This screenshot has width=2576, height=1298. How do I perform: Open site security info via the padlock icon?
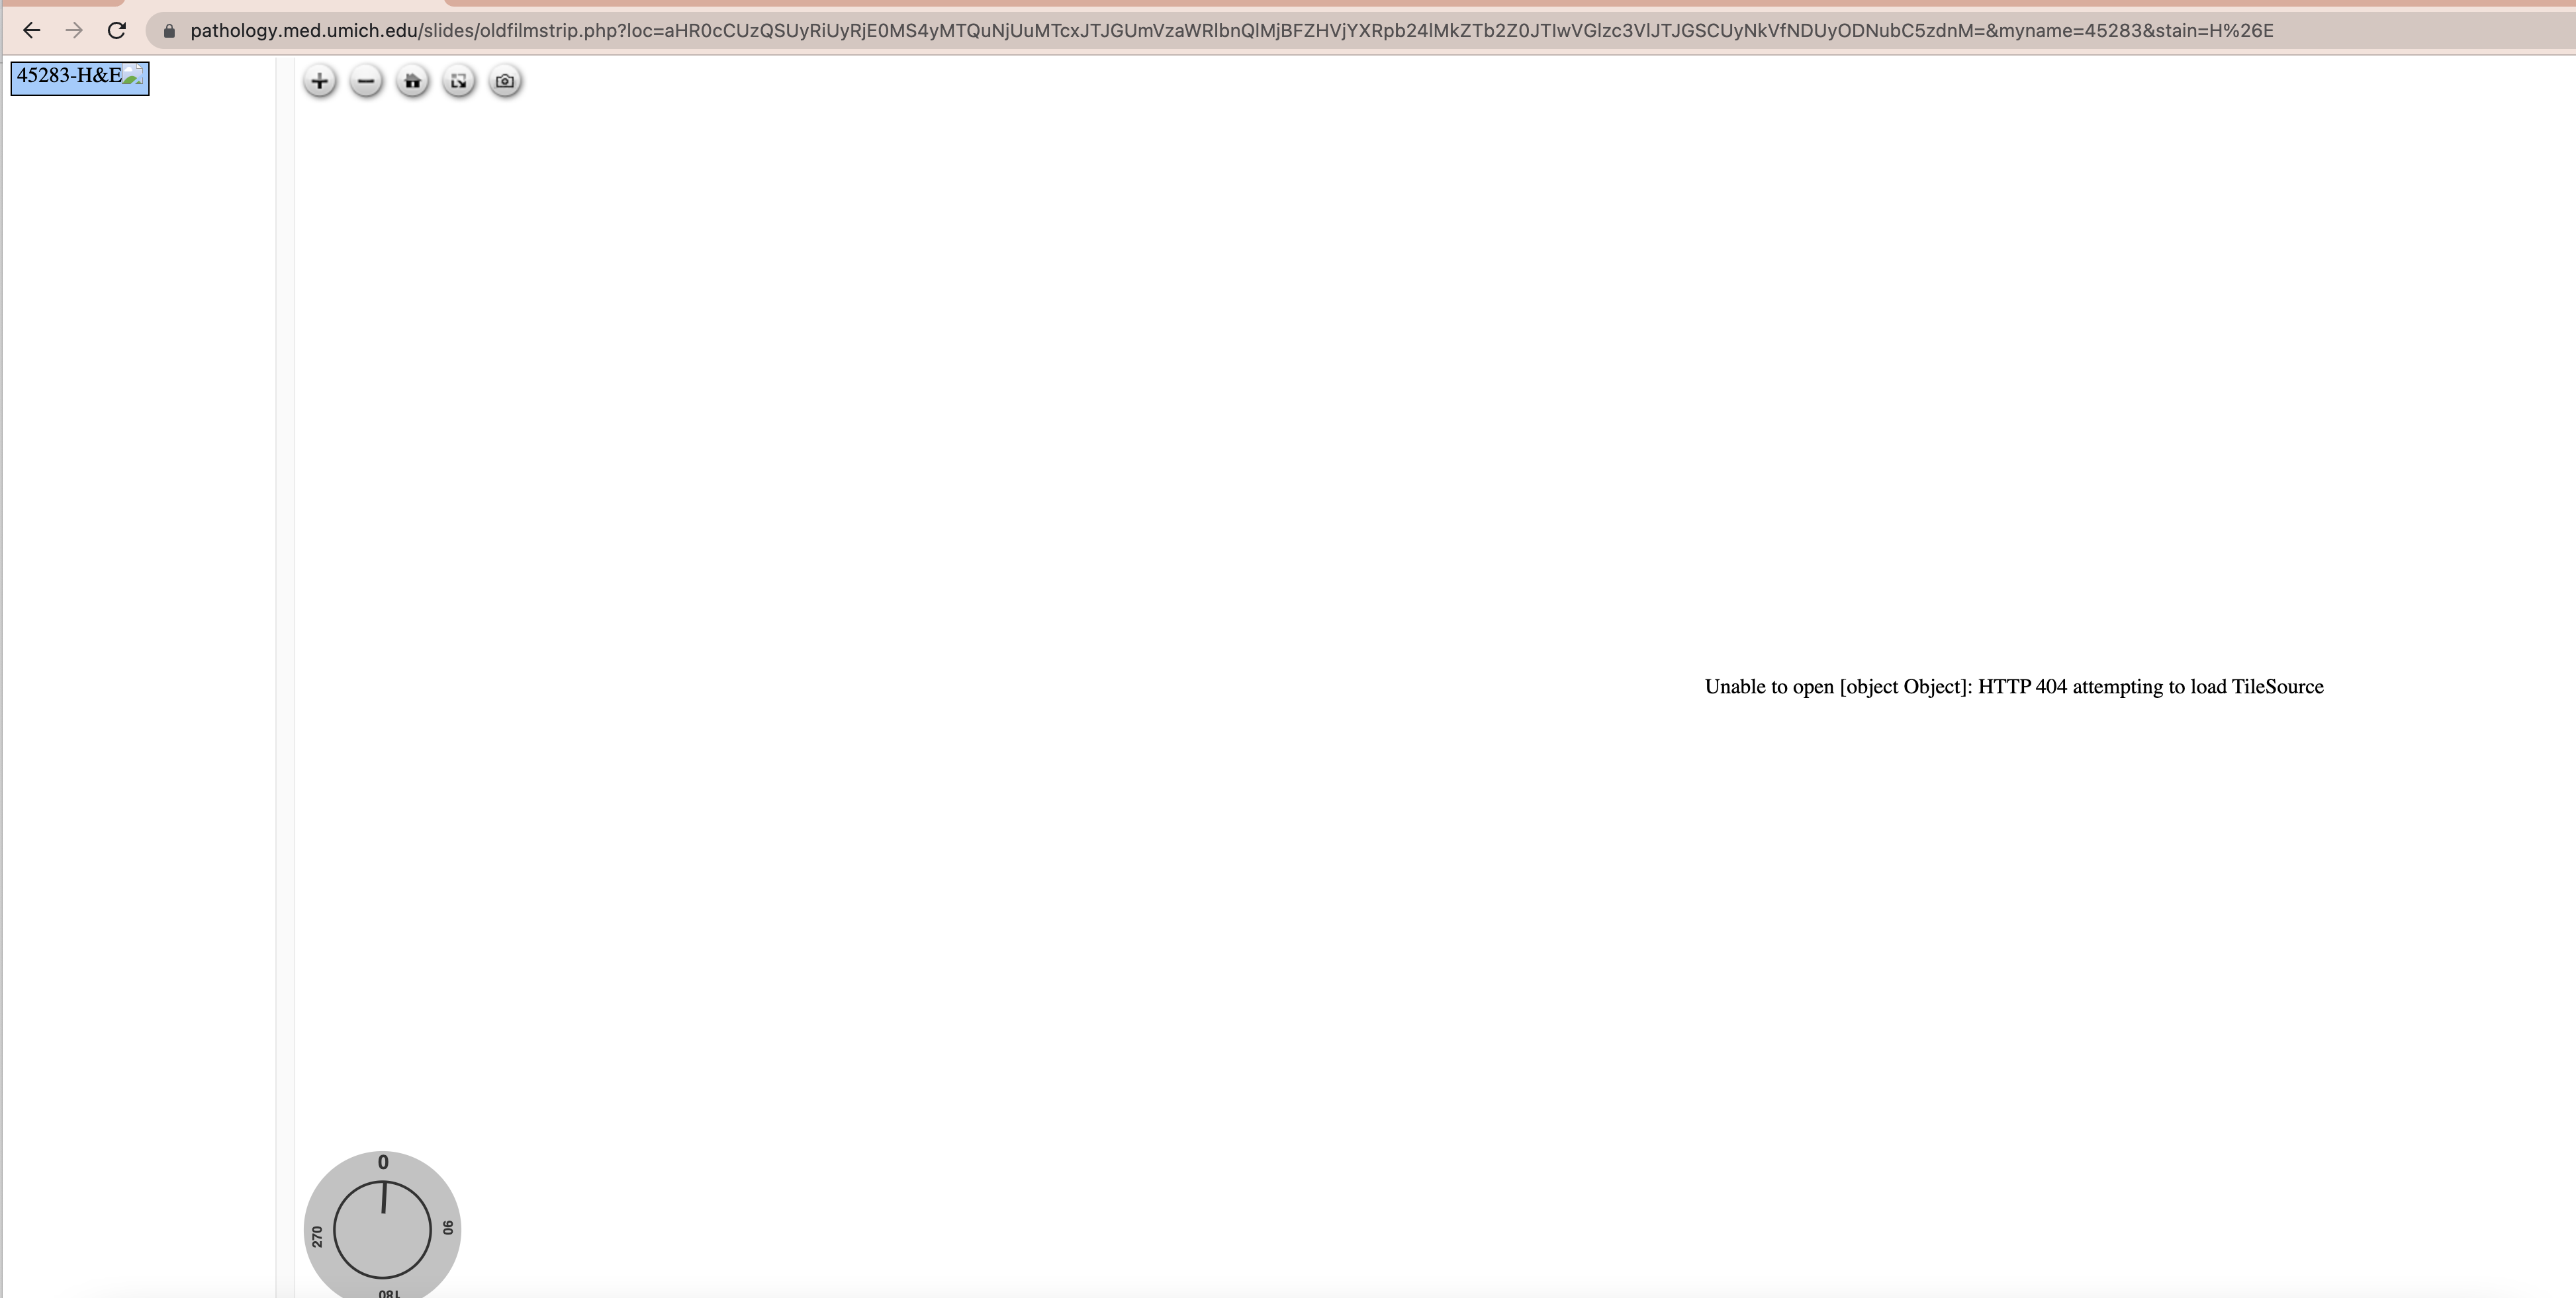coord(170,31)
